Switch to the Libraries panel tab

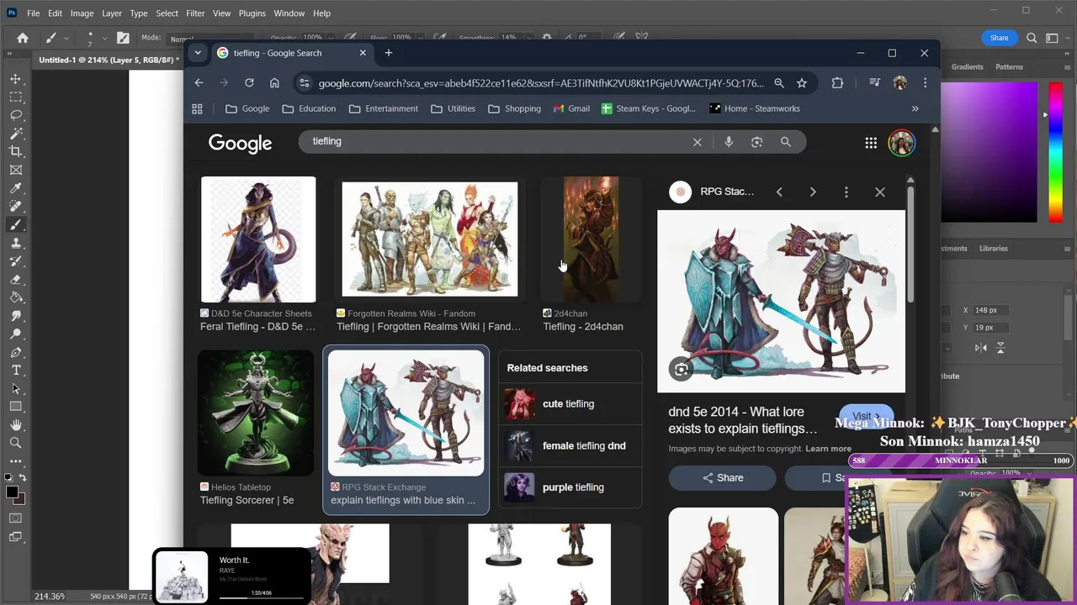click(x=993, y=249)
